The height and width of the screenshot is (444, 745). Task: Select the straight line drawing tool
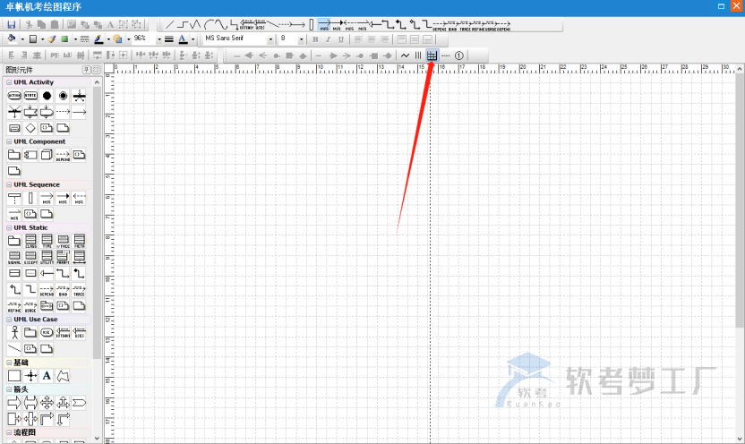click(170, 25)
